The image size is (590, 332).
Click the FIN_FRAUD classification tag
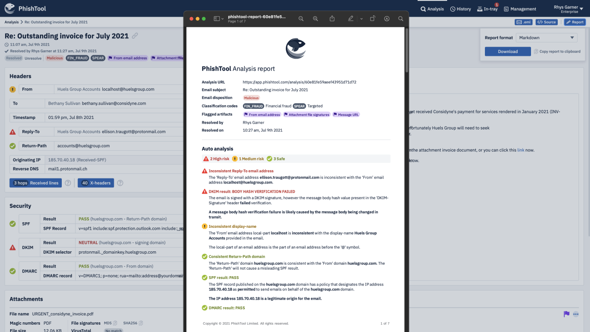tap(77, 58)
